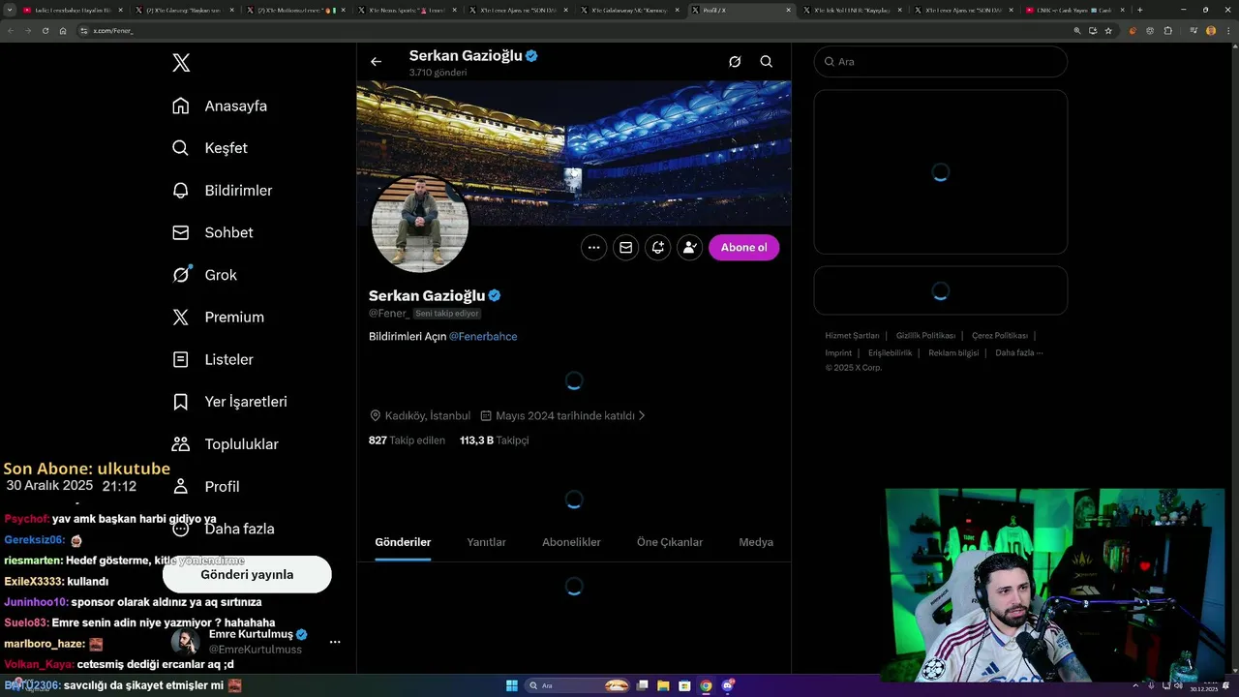Click the following person-check icon
The width and height of the screenshot is (1239, 697).
coord(689,248)
